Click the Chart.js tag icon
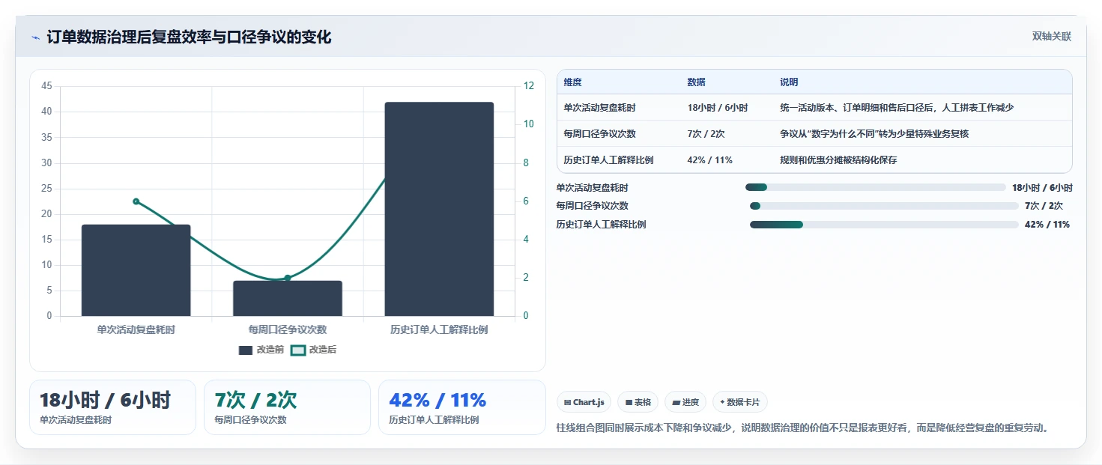Screen dimensions: 1102x465 pos(567,403)
